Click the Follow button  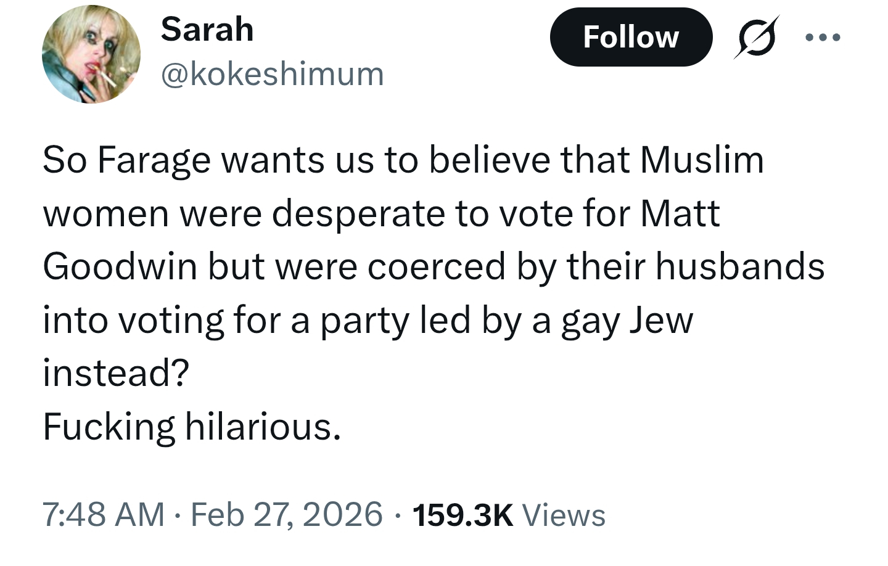point(630,37)
